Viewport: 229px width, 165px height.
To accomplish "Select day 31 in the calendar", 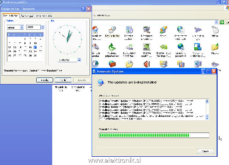I will pos(35,55).
